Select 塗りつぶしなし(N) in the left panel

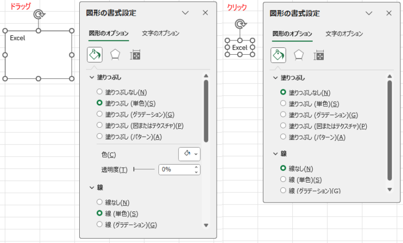(100, 92)
